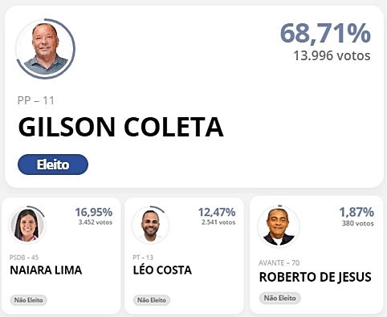The height and width of the screenshot is (317, 387).
Task: Open ROBERTO DE JESUS candidate name
Action: pyautogui.click(x=315, y=277)
